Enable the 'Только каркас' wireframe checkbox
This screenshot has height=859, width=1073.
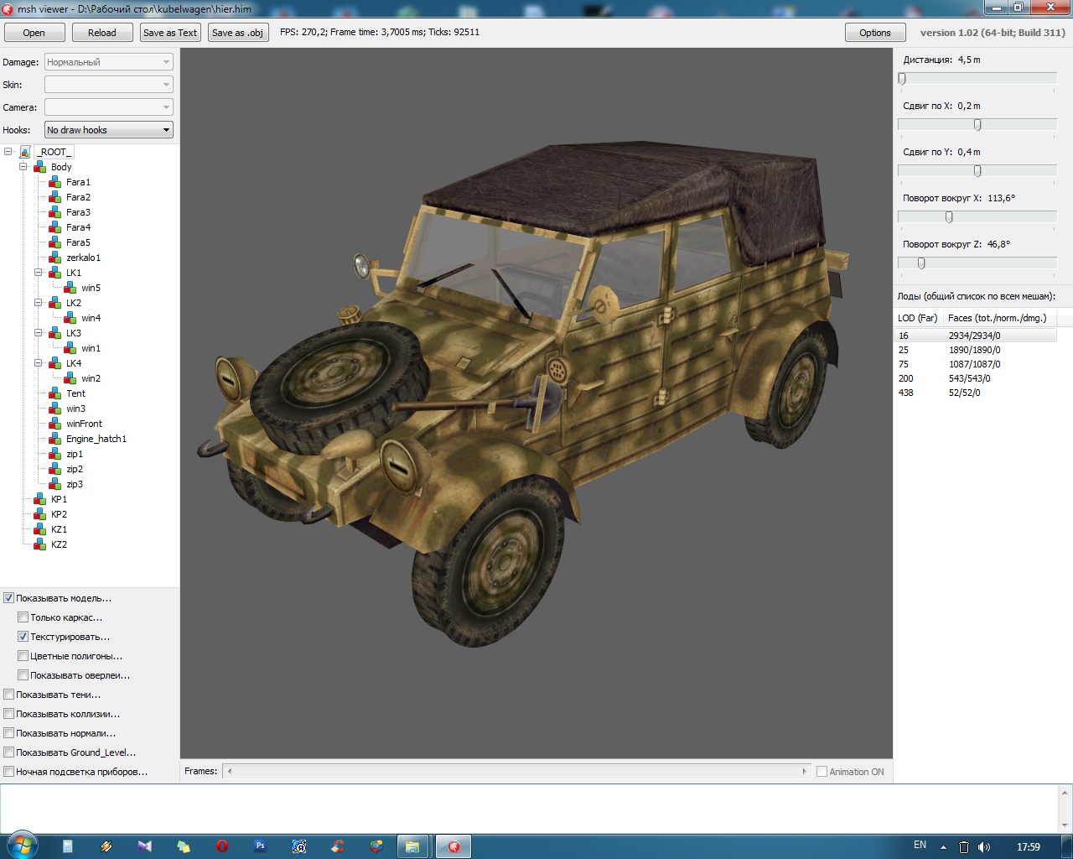[23, 617]
